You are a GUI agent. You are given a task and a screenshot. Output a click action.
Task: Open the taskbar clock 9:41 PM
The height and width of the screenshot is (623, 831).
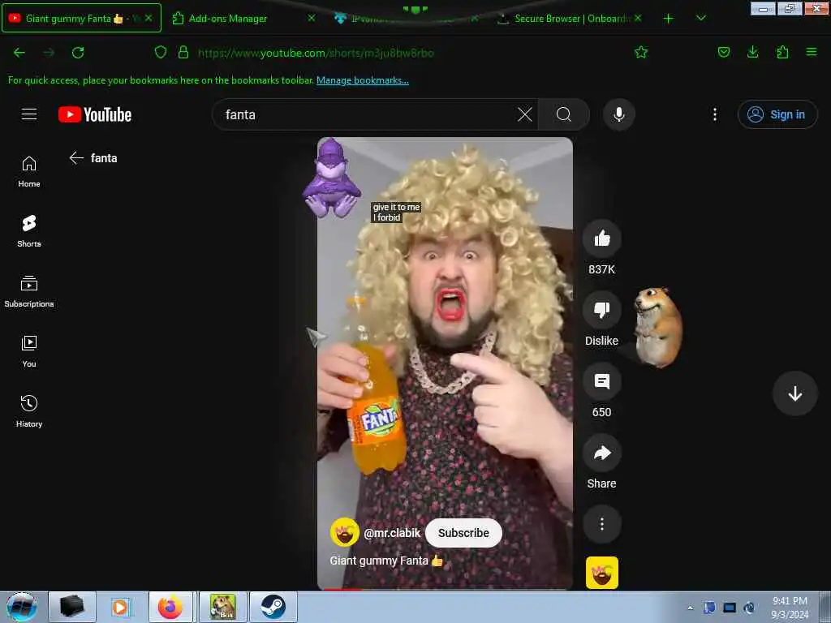pos(790,608)
